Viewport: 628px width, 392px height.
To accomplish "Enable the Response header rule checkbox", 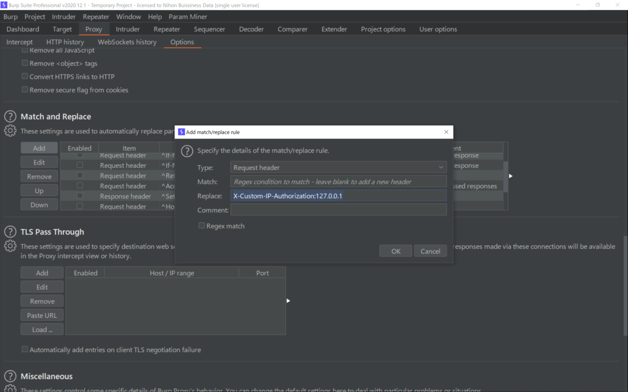I will (x=80, y=196).
